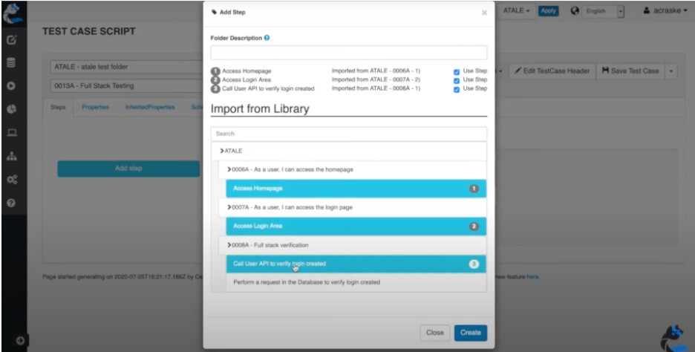
Task: Click the Save Test Case button
Action: pyautogui.click(x=630, y=71)
